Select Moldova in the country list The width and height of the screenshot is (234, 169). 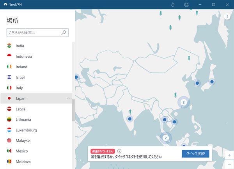36,162
